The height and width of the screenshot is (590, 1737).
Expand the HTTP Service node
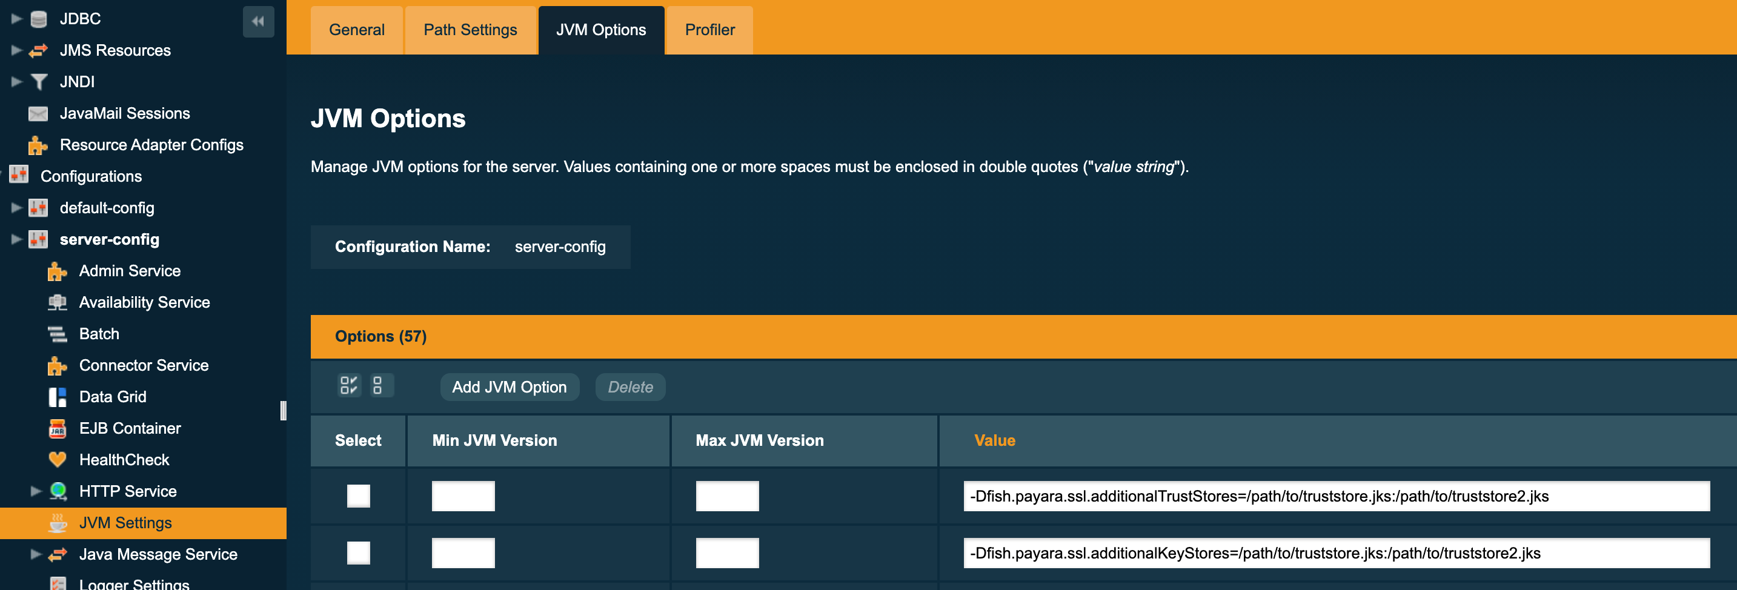click(x=36, y=491)
